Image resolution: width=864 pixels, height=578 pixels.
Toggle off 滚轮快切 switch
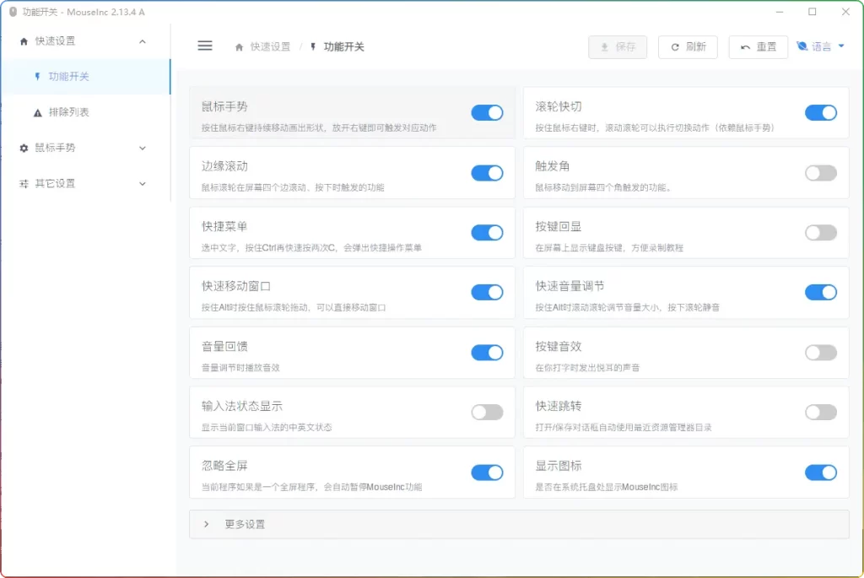[820, 113]
